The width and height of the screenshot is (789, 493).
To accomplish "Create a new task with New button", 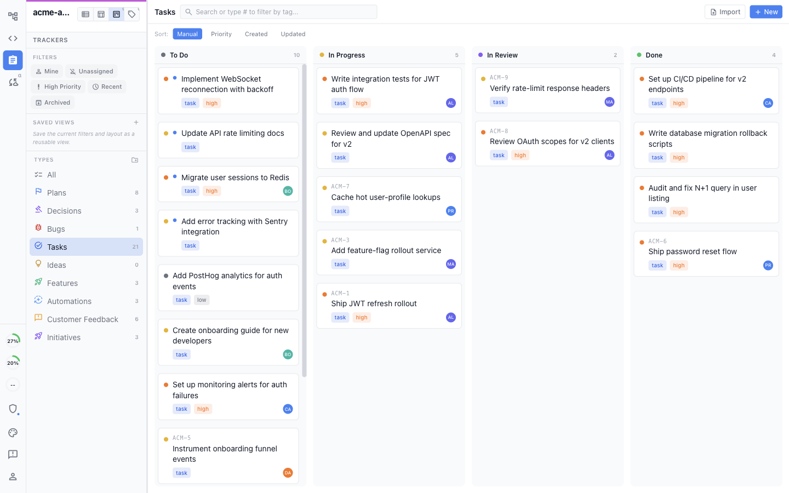I will tap(766, 12).
